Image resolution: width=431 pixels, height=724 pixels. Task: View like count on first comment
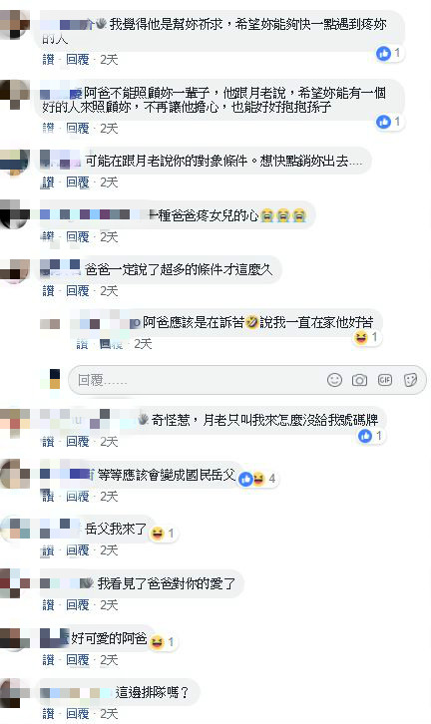click(388, 54)
